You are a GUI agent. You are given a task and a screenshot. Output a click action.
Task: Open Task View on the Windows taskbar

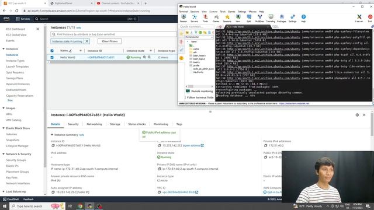click(70, 206)
